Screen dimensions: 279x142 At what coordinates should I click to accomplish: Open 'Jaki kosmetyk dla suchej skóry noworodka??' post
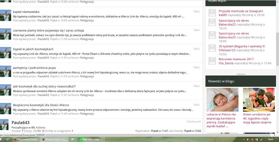[44, 86]
